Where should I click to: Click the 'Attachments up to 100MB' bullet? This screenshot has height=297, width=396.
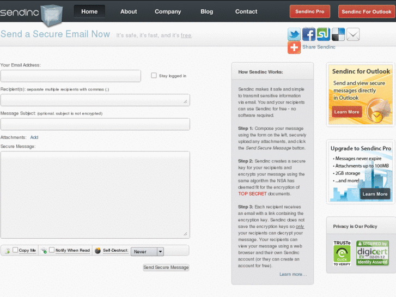point(362,166)
